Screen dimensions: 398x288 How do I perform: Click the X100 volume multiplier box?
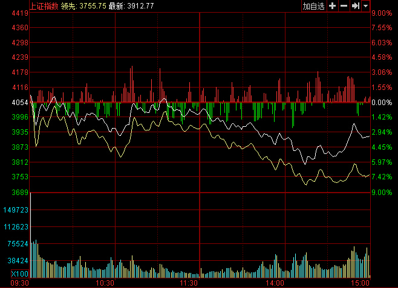[x=20, y=274]
